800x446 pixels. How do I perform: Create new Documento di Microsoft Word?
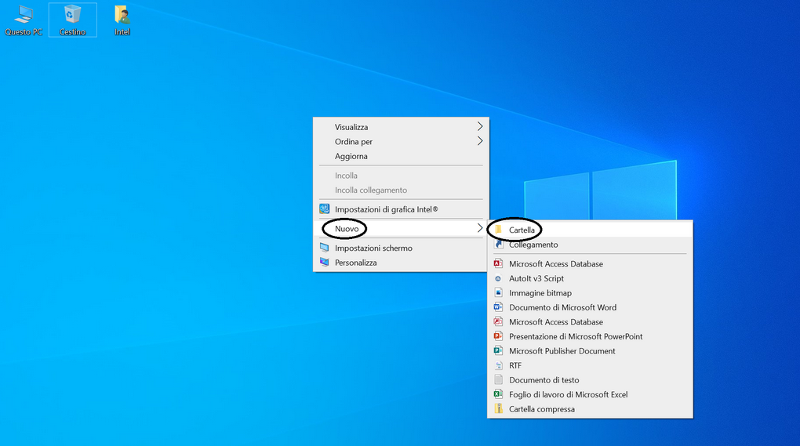(x=591, y=307)
